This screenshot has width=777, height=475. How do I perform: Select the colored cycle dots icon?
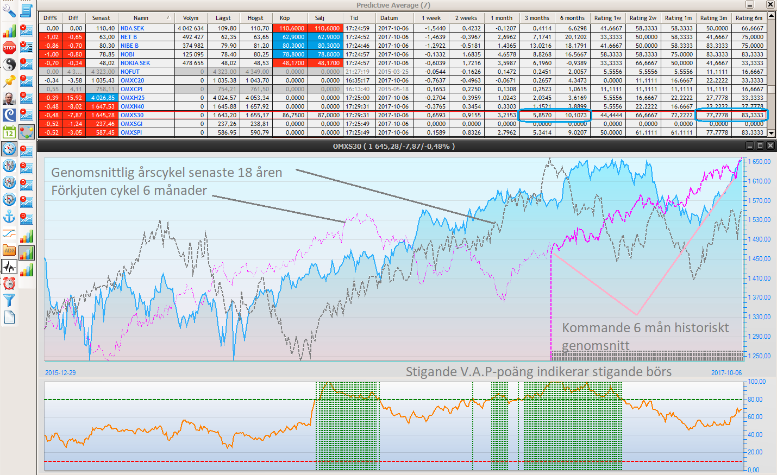26,132
